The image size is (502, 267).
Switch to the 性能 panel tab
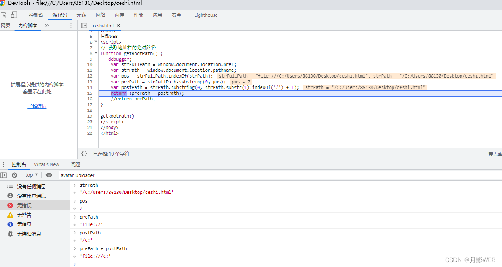tap(139, 15)
